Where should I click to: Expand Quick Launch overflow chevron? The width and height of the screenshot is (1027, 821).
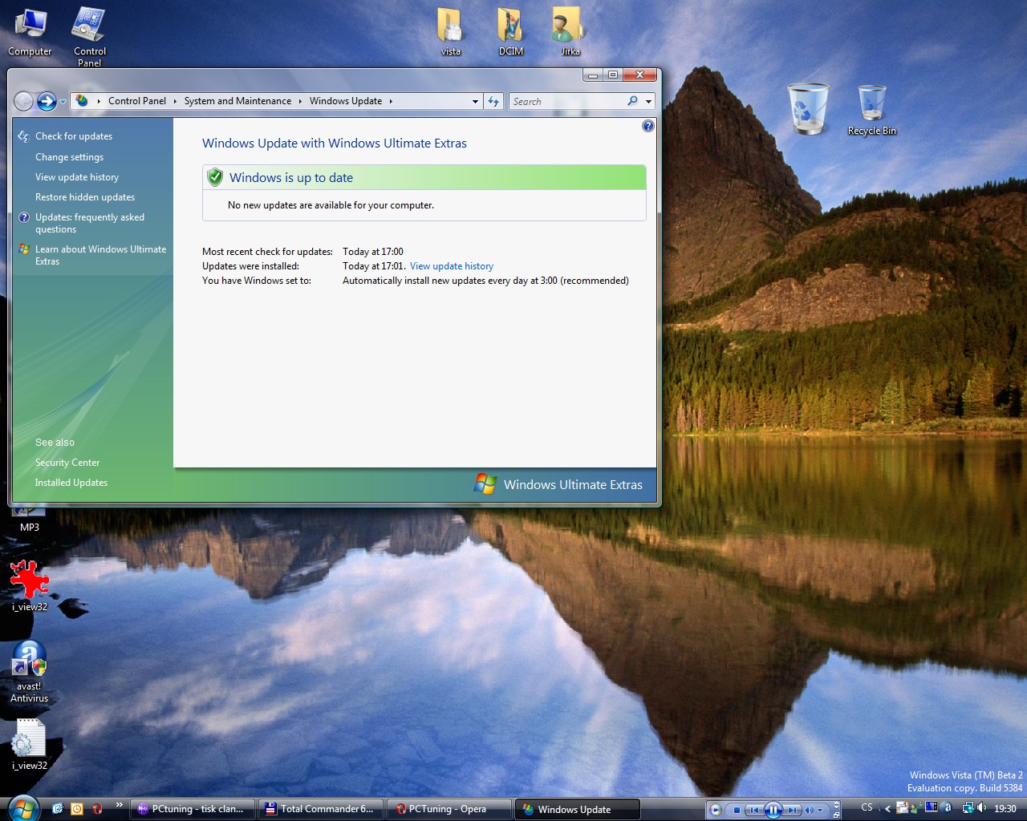pos(119,805)
